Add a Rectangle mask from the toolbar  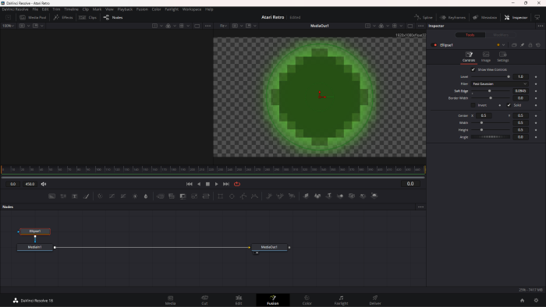coord(221,196)
